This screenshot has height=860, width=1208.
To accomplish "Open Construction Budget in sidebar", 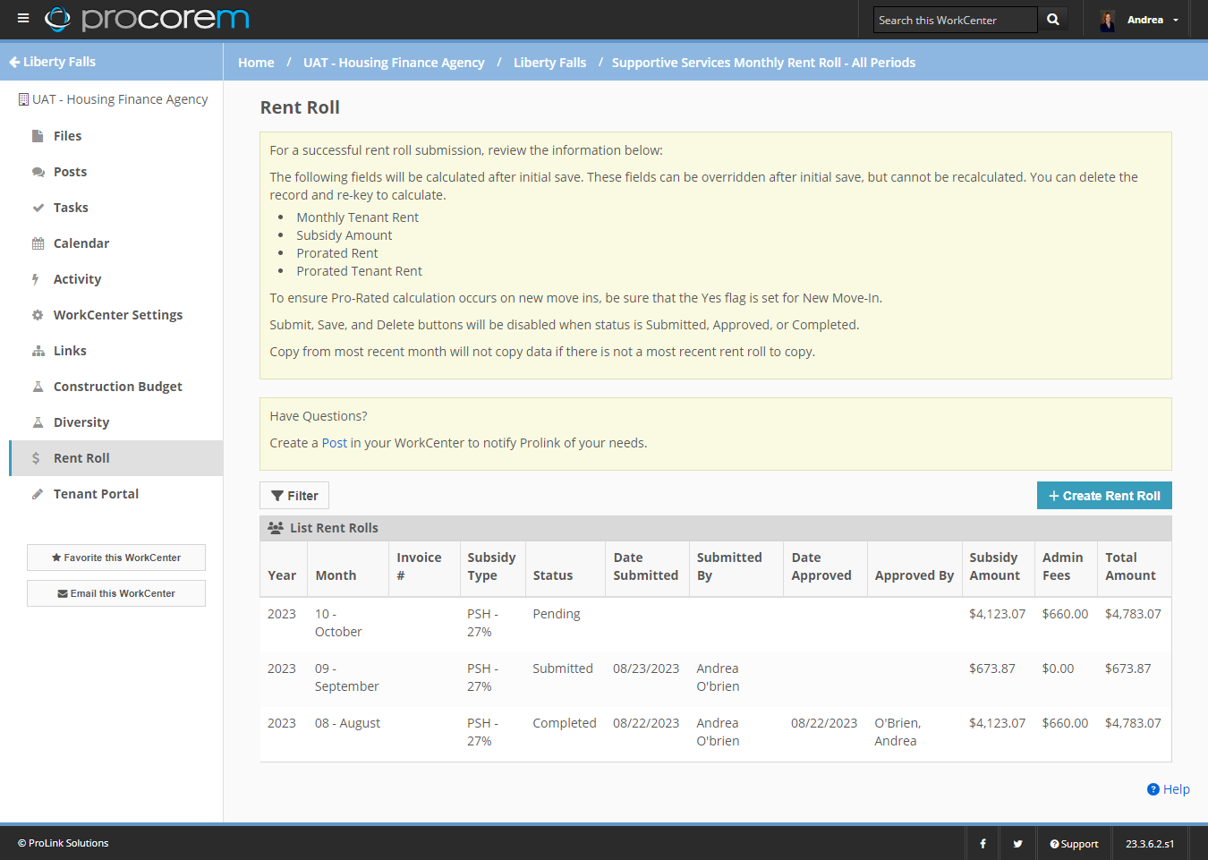I will [x=117, y=387].
